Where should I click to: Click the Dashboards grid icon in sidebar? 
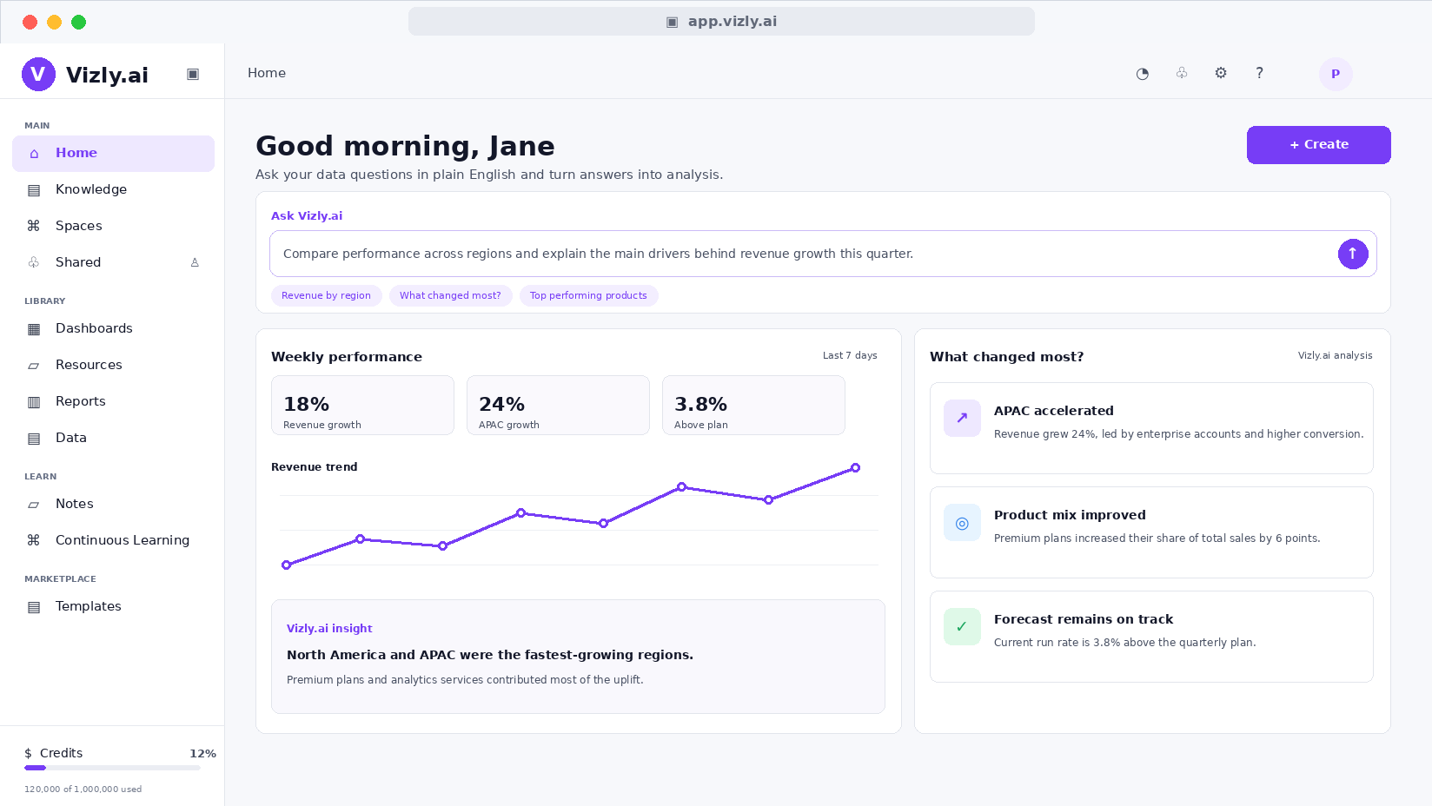coord(34,328)
